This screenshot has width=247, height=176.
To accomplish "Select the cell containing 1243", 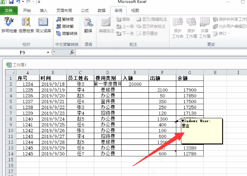I will [28, 136].
